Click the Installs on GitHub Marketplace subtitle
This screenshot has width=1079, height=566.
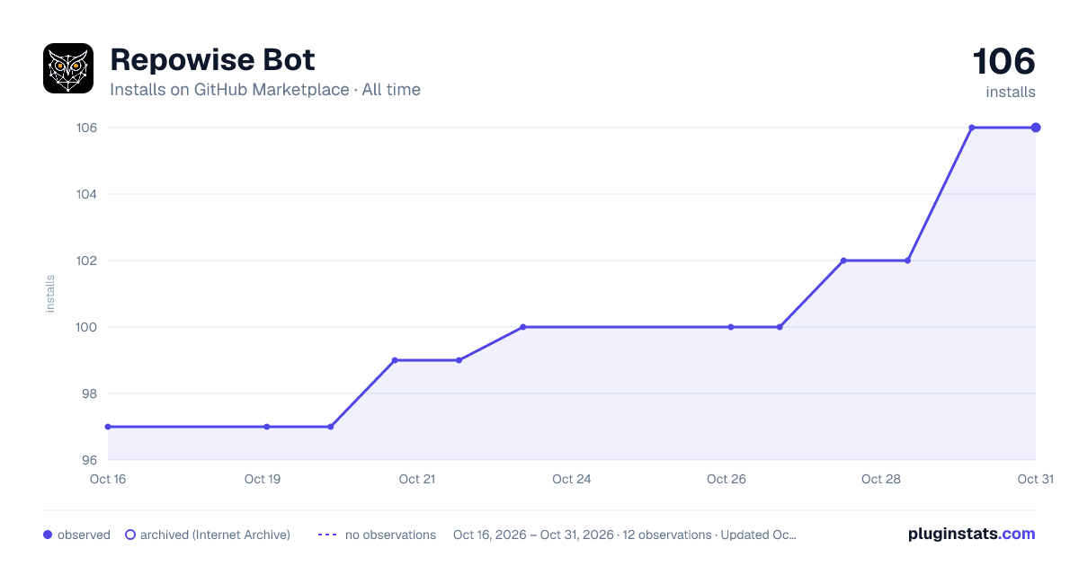tap(265, 90)
